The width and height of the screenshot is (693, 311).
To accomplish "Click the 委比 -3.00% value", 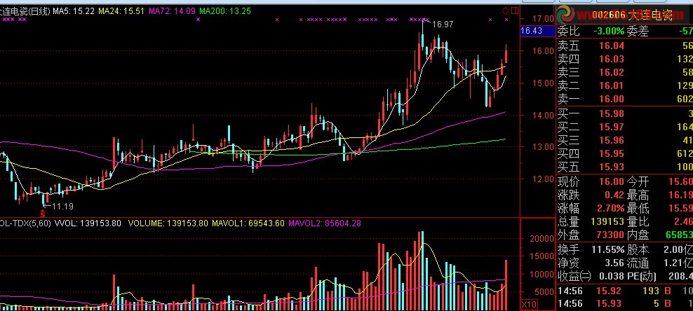I will coord(609,31).
